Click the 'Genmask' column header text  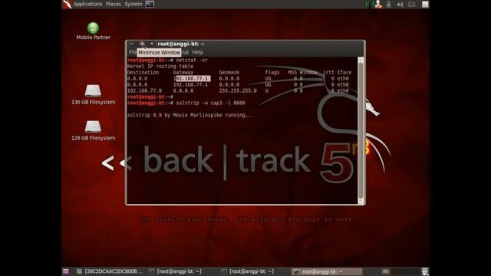(229, 72)
